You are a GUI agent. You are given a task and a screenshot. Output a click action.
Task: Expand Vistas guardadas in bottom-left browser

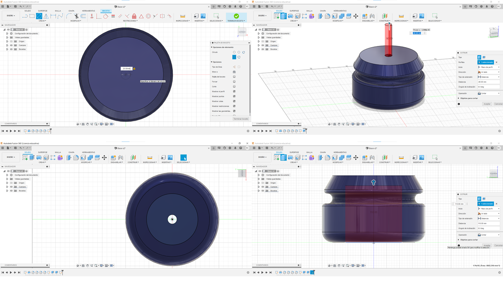tap(7, 179)
